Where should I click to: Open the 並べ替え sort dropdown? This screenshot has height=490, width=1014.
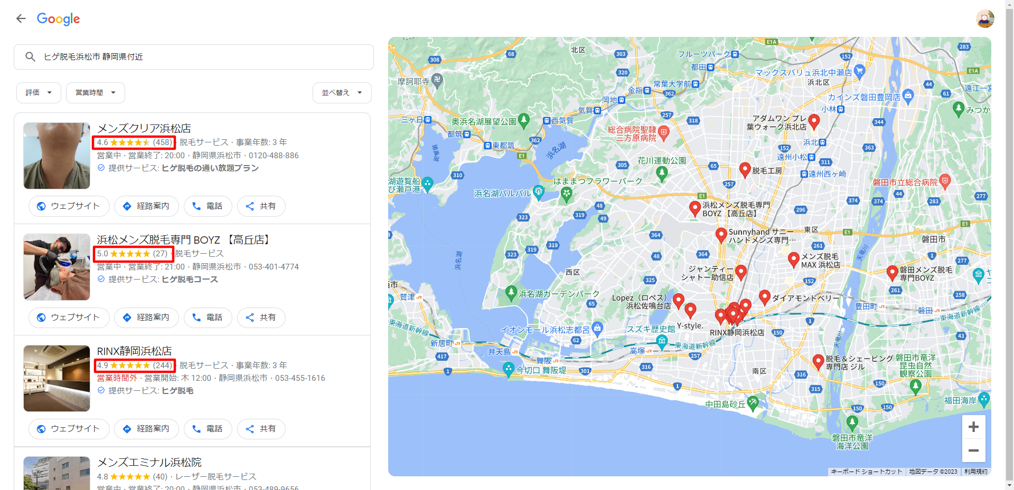342,93
